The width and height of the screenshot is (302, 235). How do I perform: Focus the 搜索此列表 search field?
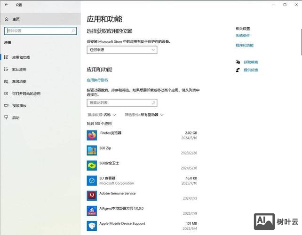[x=122, y=103]
